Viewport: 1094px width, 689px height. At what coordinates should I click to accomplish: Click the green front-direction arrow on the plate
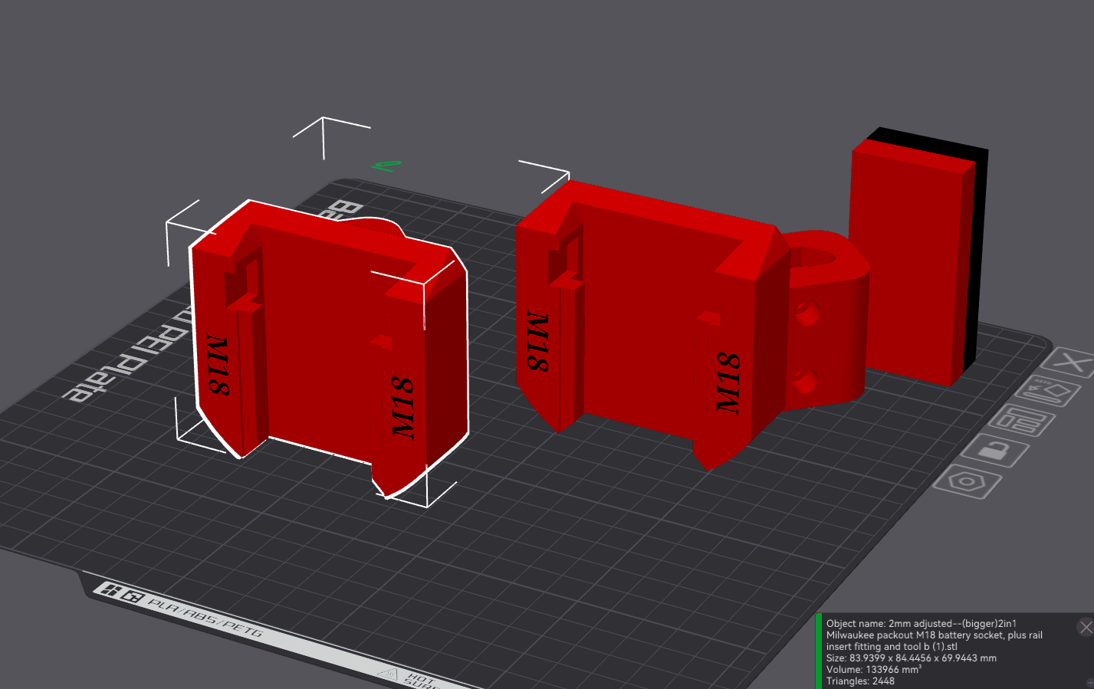(385, 164)
